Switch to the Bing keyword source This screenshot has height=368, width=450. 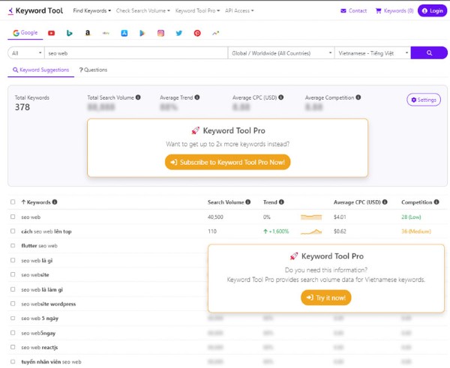(x=70, y=33)
